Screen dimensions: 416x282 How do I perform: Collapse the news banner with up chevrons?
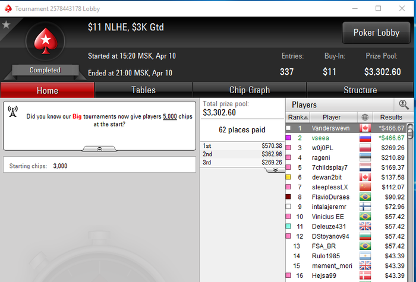point(99,148)
